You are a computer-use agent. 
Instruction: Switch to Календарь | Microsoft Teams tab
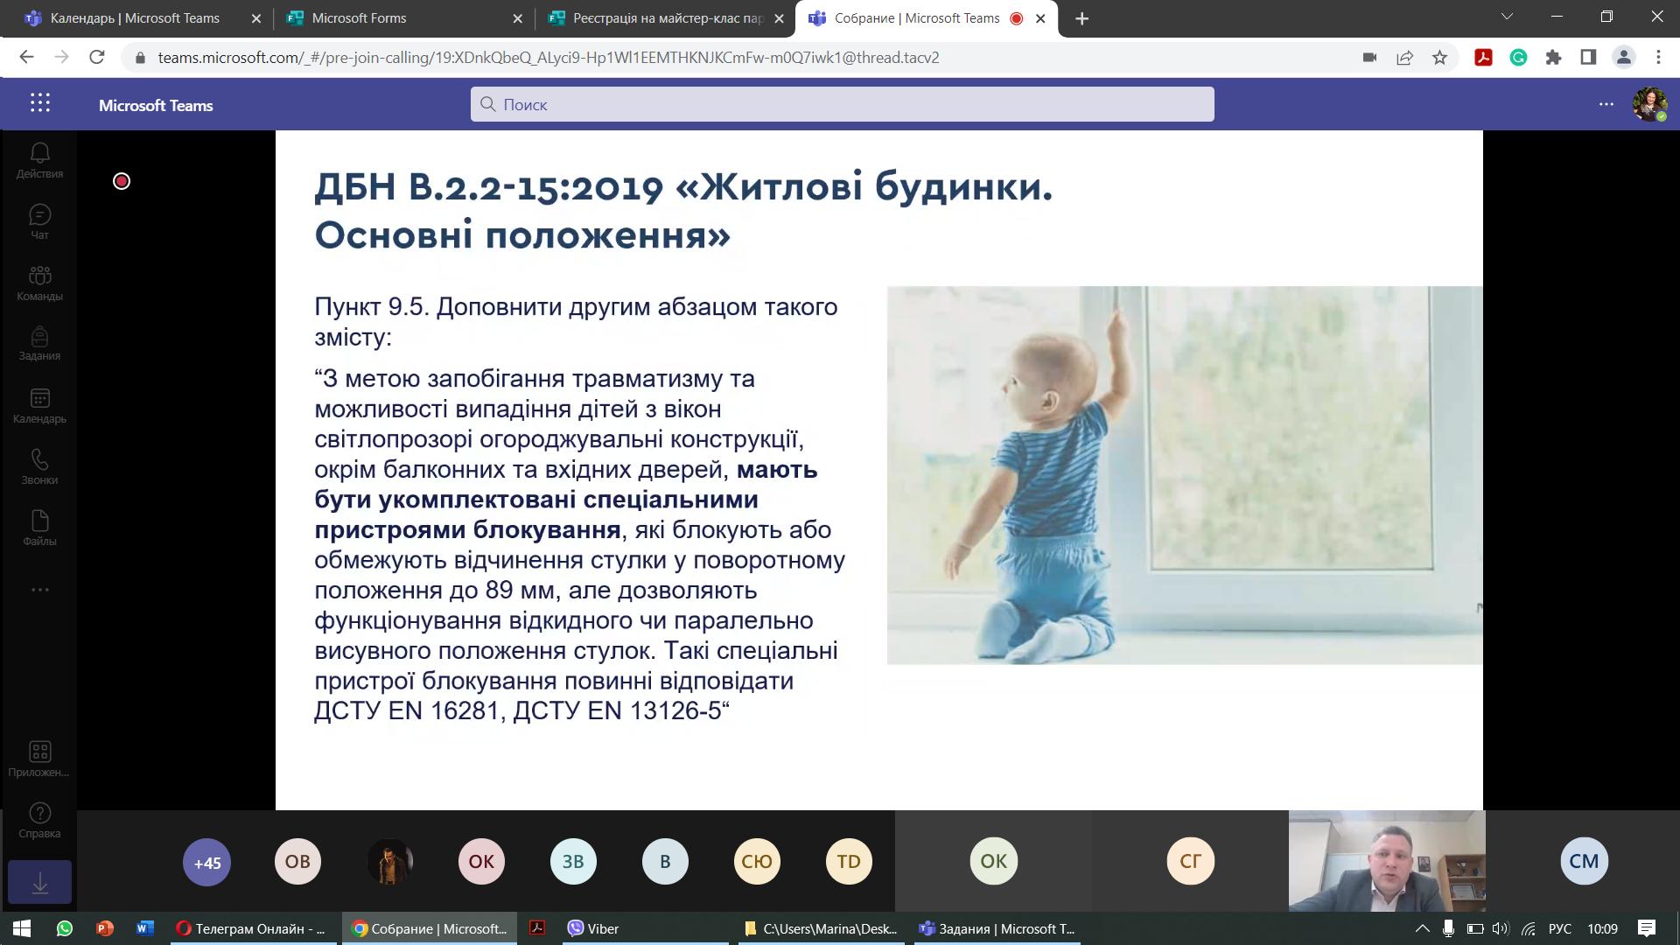pos(143,18)
